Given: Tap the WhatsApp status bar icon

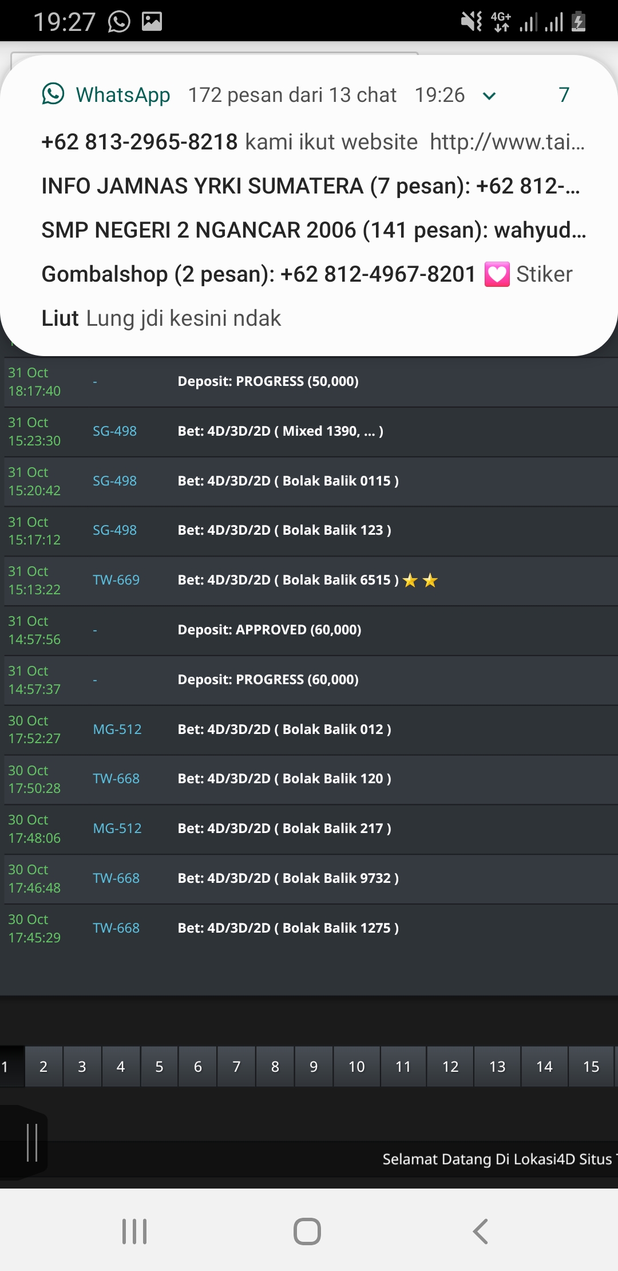Looking at the screenshot, I should tap(119, 22).
